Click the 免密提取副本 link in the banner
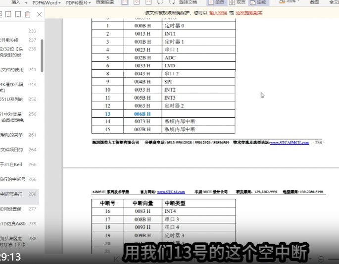Viewport: 339px width, 264px height. (x=249, y=13)
